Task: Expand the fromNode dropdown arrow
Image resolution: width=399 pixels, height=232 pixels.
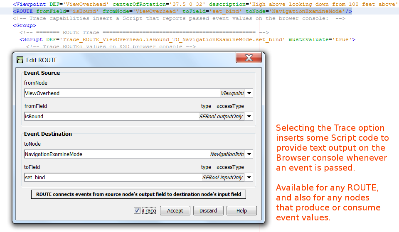Action: coord(249,93)
